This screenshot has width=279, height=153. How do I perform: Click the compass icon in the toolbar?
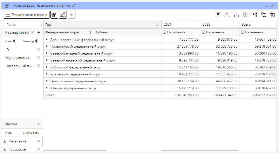point(245,15)
